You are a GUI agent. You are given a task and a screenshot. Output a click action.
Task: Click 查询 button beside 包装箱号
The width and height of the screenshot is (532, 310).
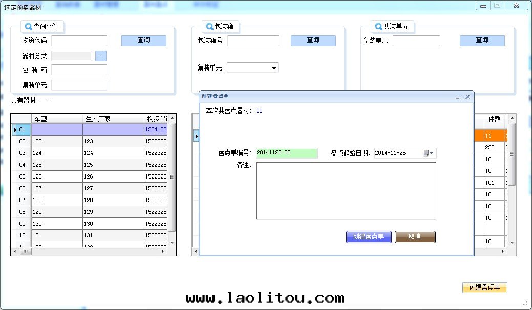tap(313, 40)
